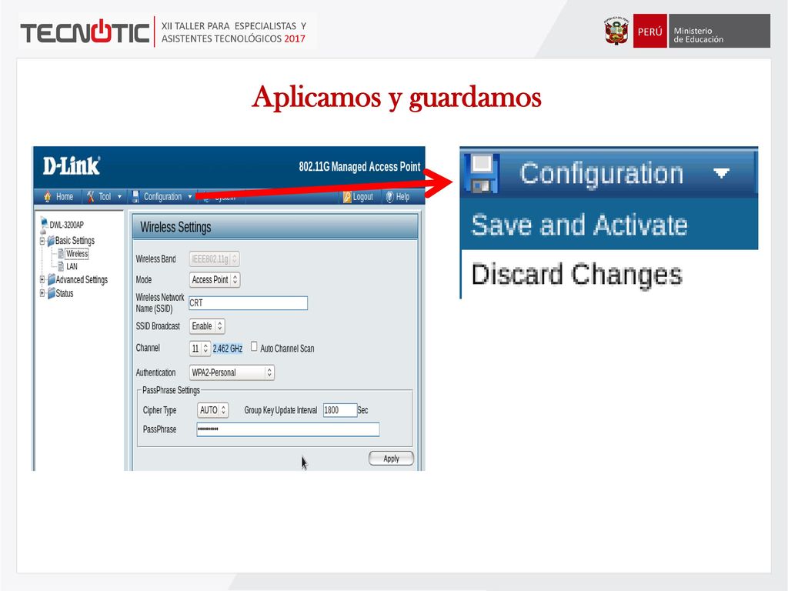The image size is (788, 591).
Task: Click the Status folder icon
Action: point(52,293)
